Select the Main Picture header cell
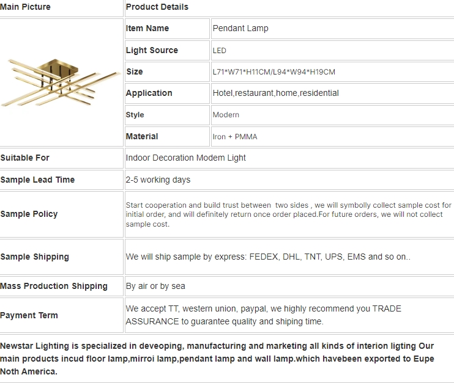Screen dimensions: 454x383 point(61,7)
